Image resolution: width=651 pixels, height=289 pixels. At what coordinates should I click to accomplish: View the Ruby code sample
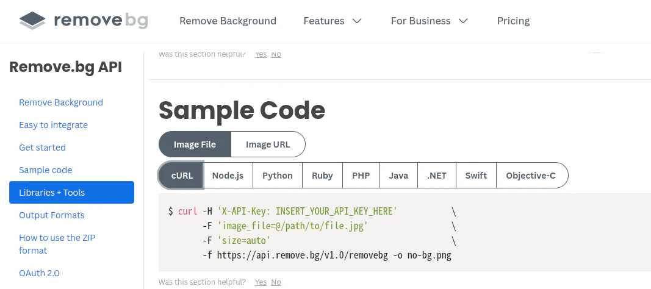pyautogui.click(x=322, y=176)
